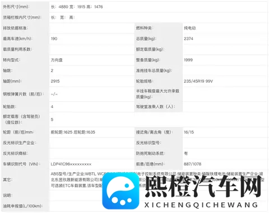Click the 轴距(mm) label
Screen dimensions: 269x213
point(12,81)
